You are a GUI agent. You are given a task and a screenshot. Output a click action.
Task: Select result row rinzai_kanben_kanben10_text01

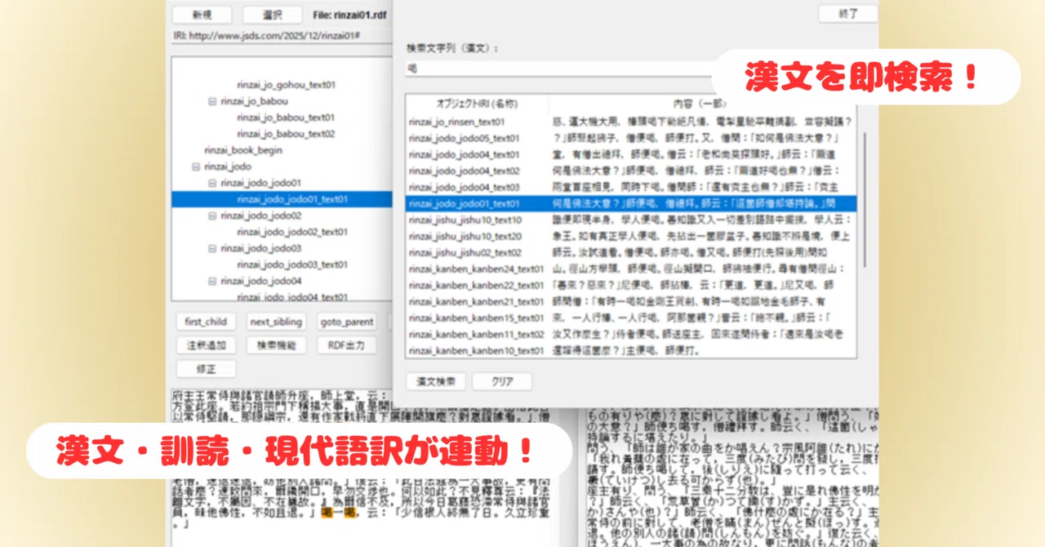630,350
